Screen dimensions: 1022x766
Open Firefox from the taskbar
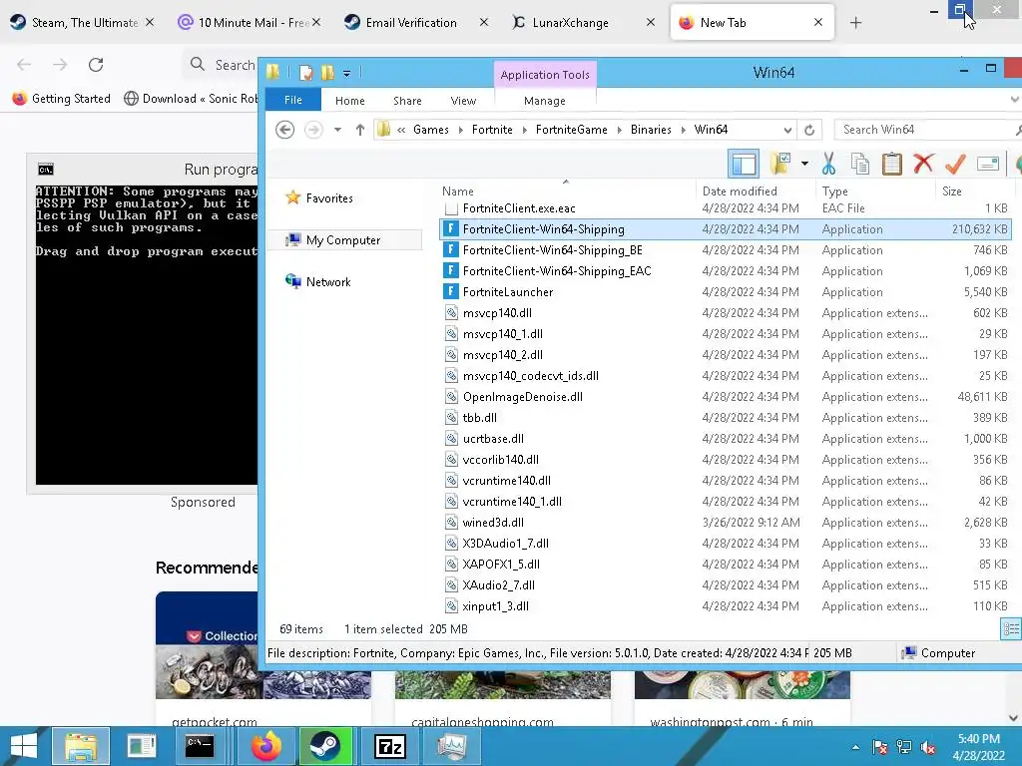pos(265,746)
